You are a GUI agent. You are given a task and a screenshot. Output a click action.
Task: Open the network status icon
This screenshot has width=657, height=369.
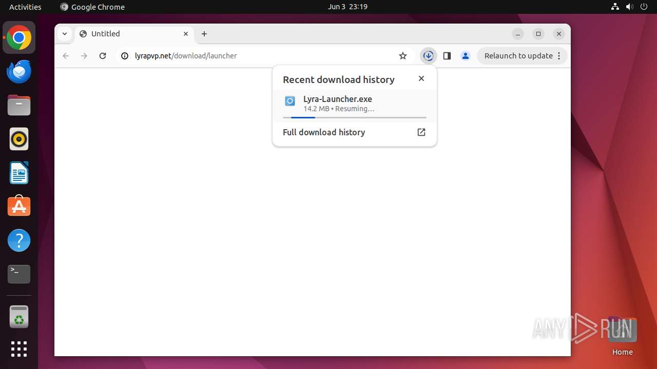(x=615, y=7)
